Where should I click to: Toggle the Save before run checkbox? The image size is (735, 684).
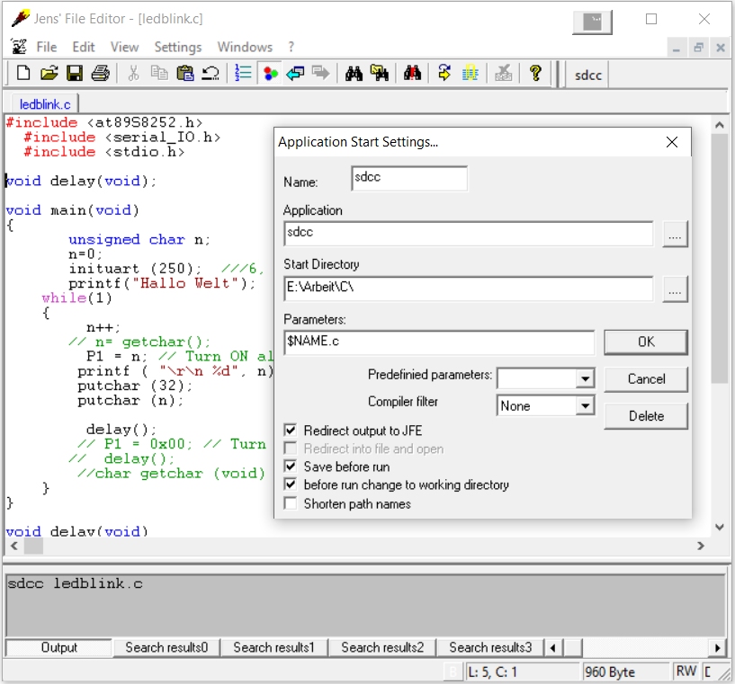pyautogui.click(x=291, y=466)
